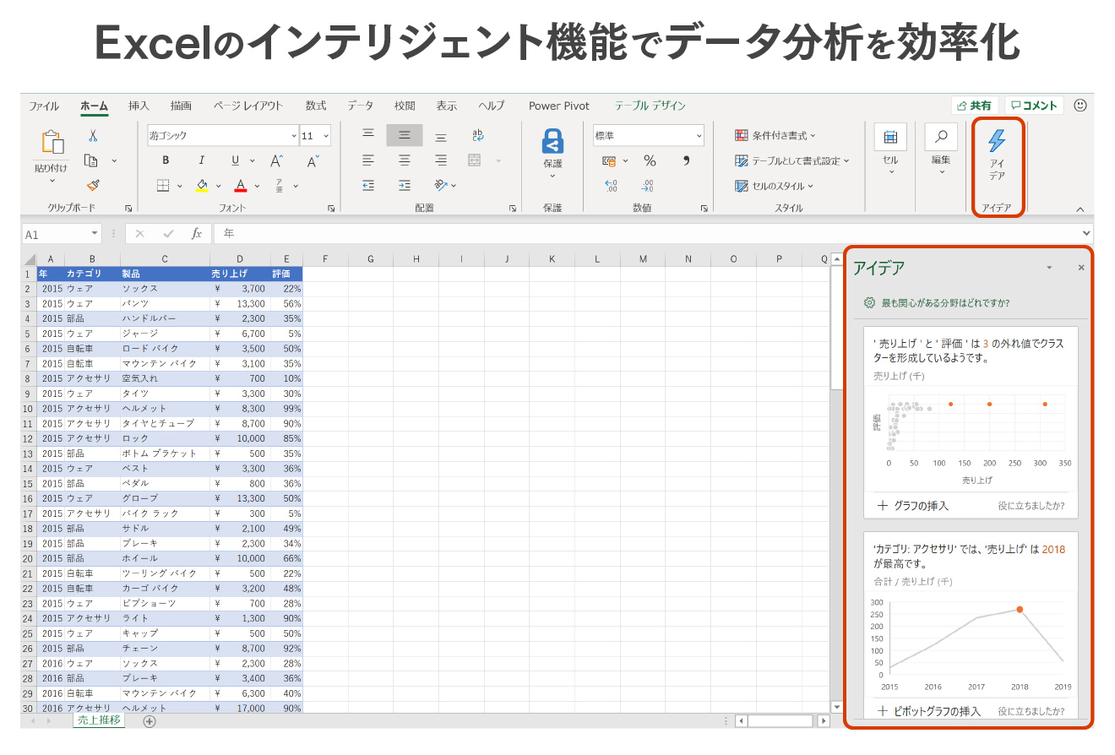Viewport: 1115px width, 755px height.
Task: Toggle Bold formatting
Action: 166,160
